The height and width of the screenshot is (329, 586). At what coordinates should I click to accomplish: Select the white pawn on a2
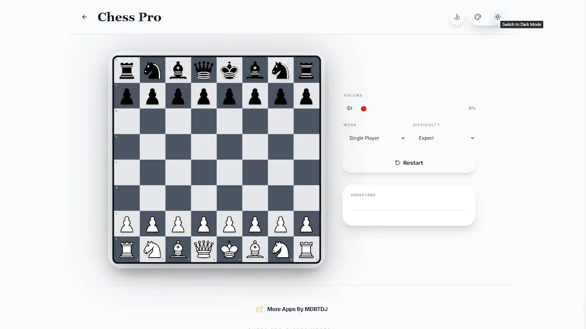pos(127,224)
